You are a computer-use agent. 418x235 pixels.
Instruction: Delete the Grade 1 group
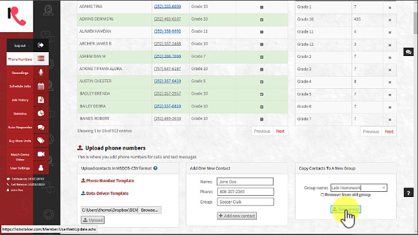click(390, 8)
